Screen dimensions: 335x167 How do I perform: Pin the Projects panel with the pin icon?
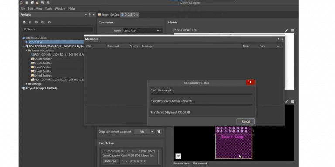[90, 15]
